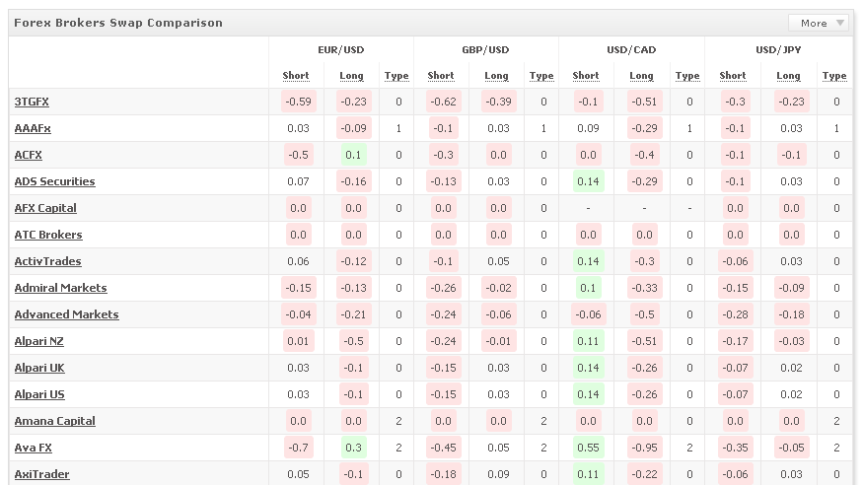Open the 3TGFX broker link
863x485 pixels.
coord(31,102)
